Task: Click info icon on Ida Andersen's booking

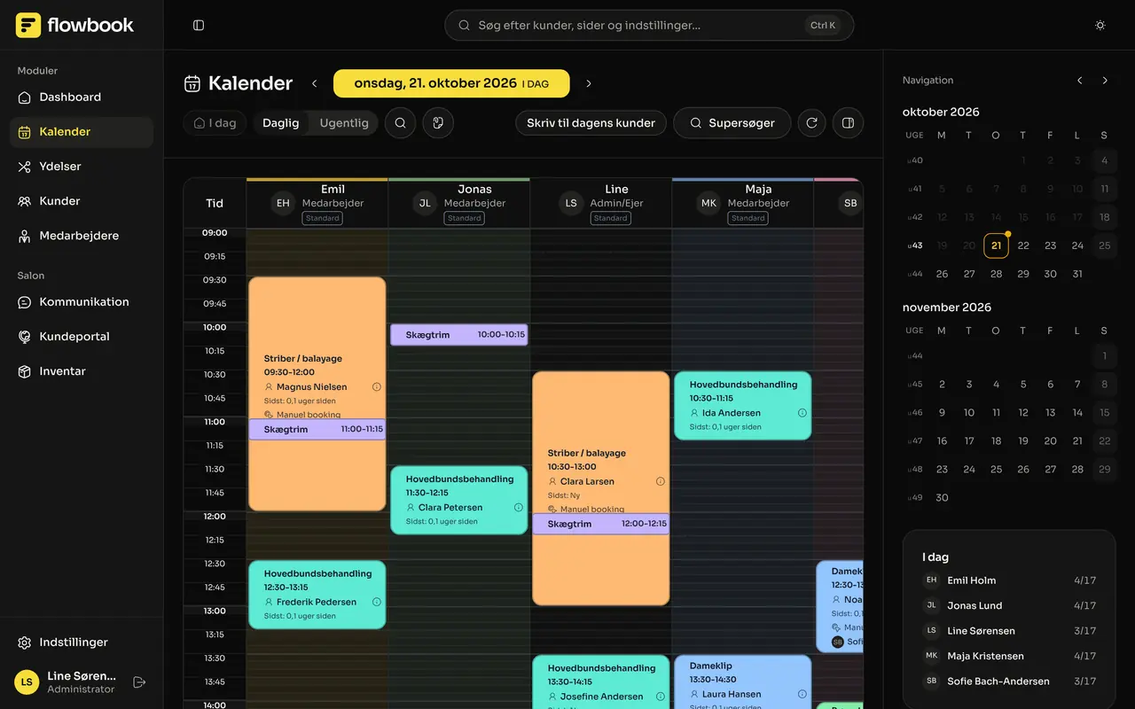Action: coord(802,413)
